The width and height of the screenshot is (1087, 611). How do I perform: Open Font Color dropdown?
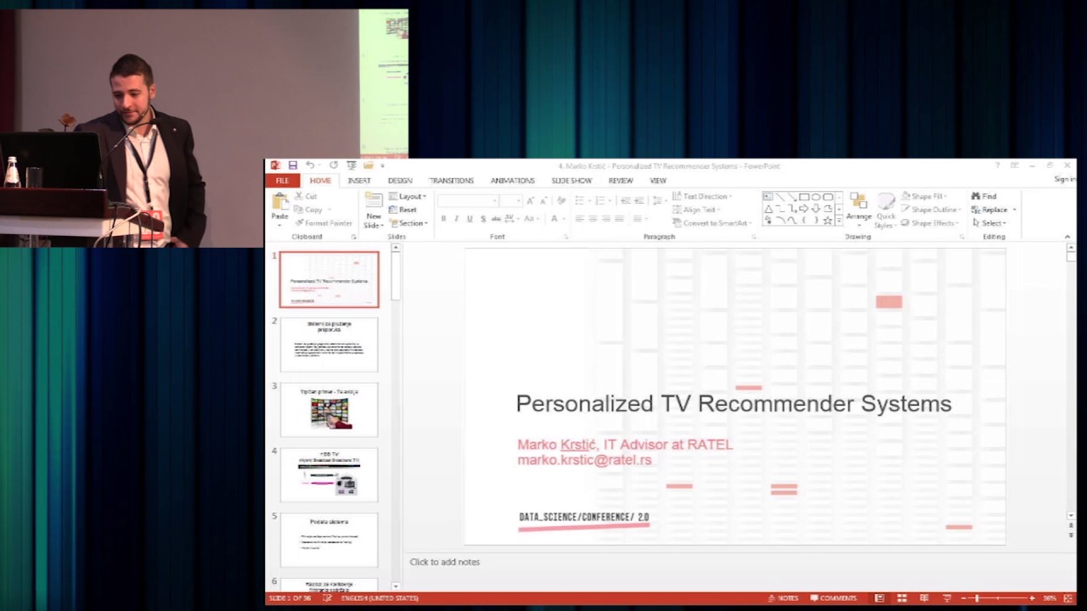click(x=556, y=219)
